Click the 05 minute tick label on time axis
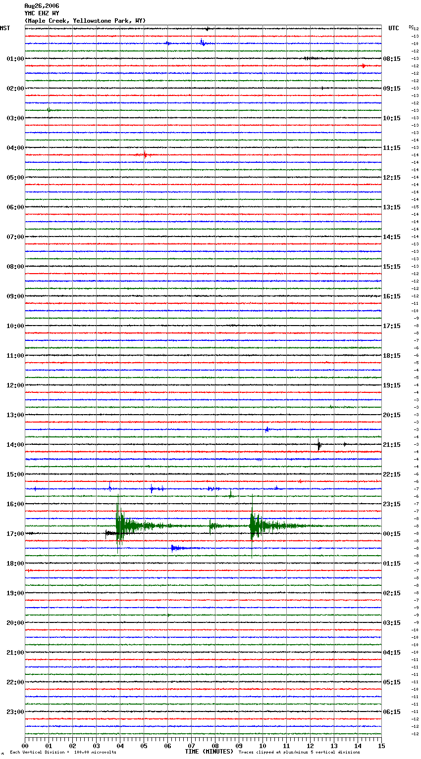Image resolution: width=421 pixels, height=759 pixels. pos(144,746)
